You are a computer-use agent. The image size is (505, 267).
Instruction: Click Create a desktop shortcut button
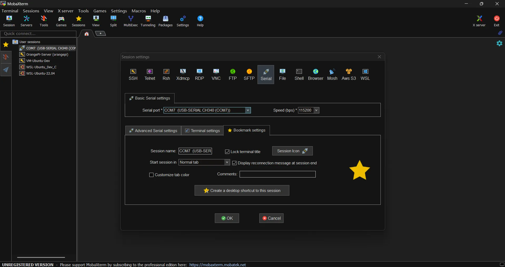[x=242, y=191]
